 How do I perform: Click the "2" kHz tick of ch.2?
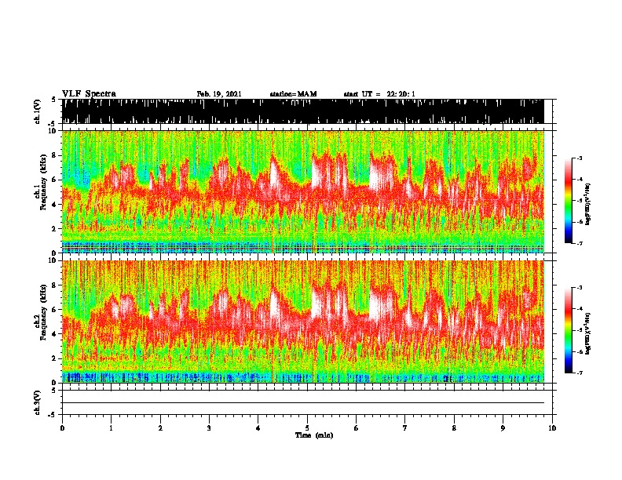click(x=55, y=358)
